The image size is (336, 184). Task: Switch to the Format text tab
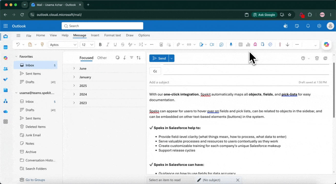point(112,35)
